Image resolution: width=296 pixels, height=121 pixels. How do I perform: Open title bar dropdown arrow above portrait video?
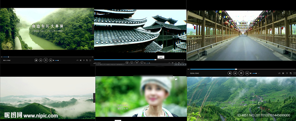(173, 64)
